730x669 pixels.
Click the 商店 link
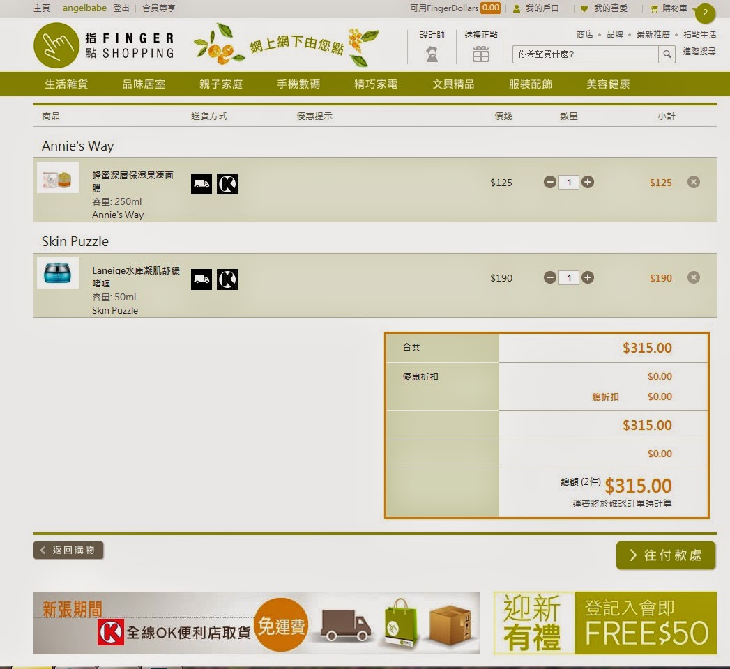(x=585, y=34)
